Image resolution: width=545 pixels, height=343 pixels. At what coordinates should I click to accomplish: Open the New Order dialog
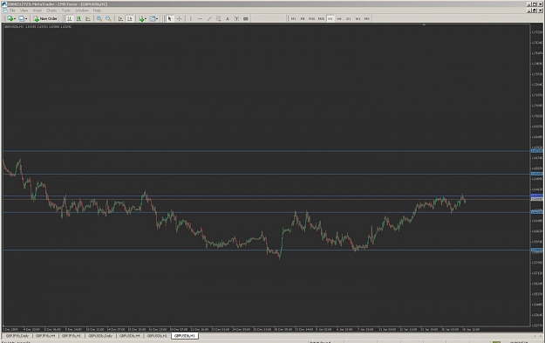click(x=45, y=19)
